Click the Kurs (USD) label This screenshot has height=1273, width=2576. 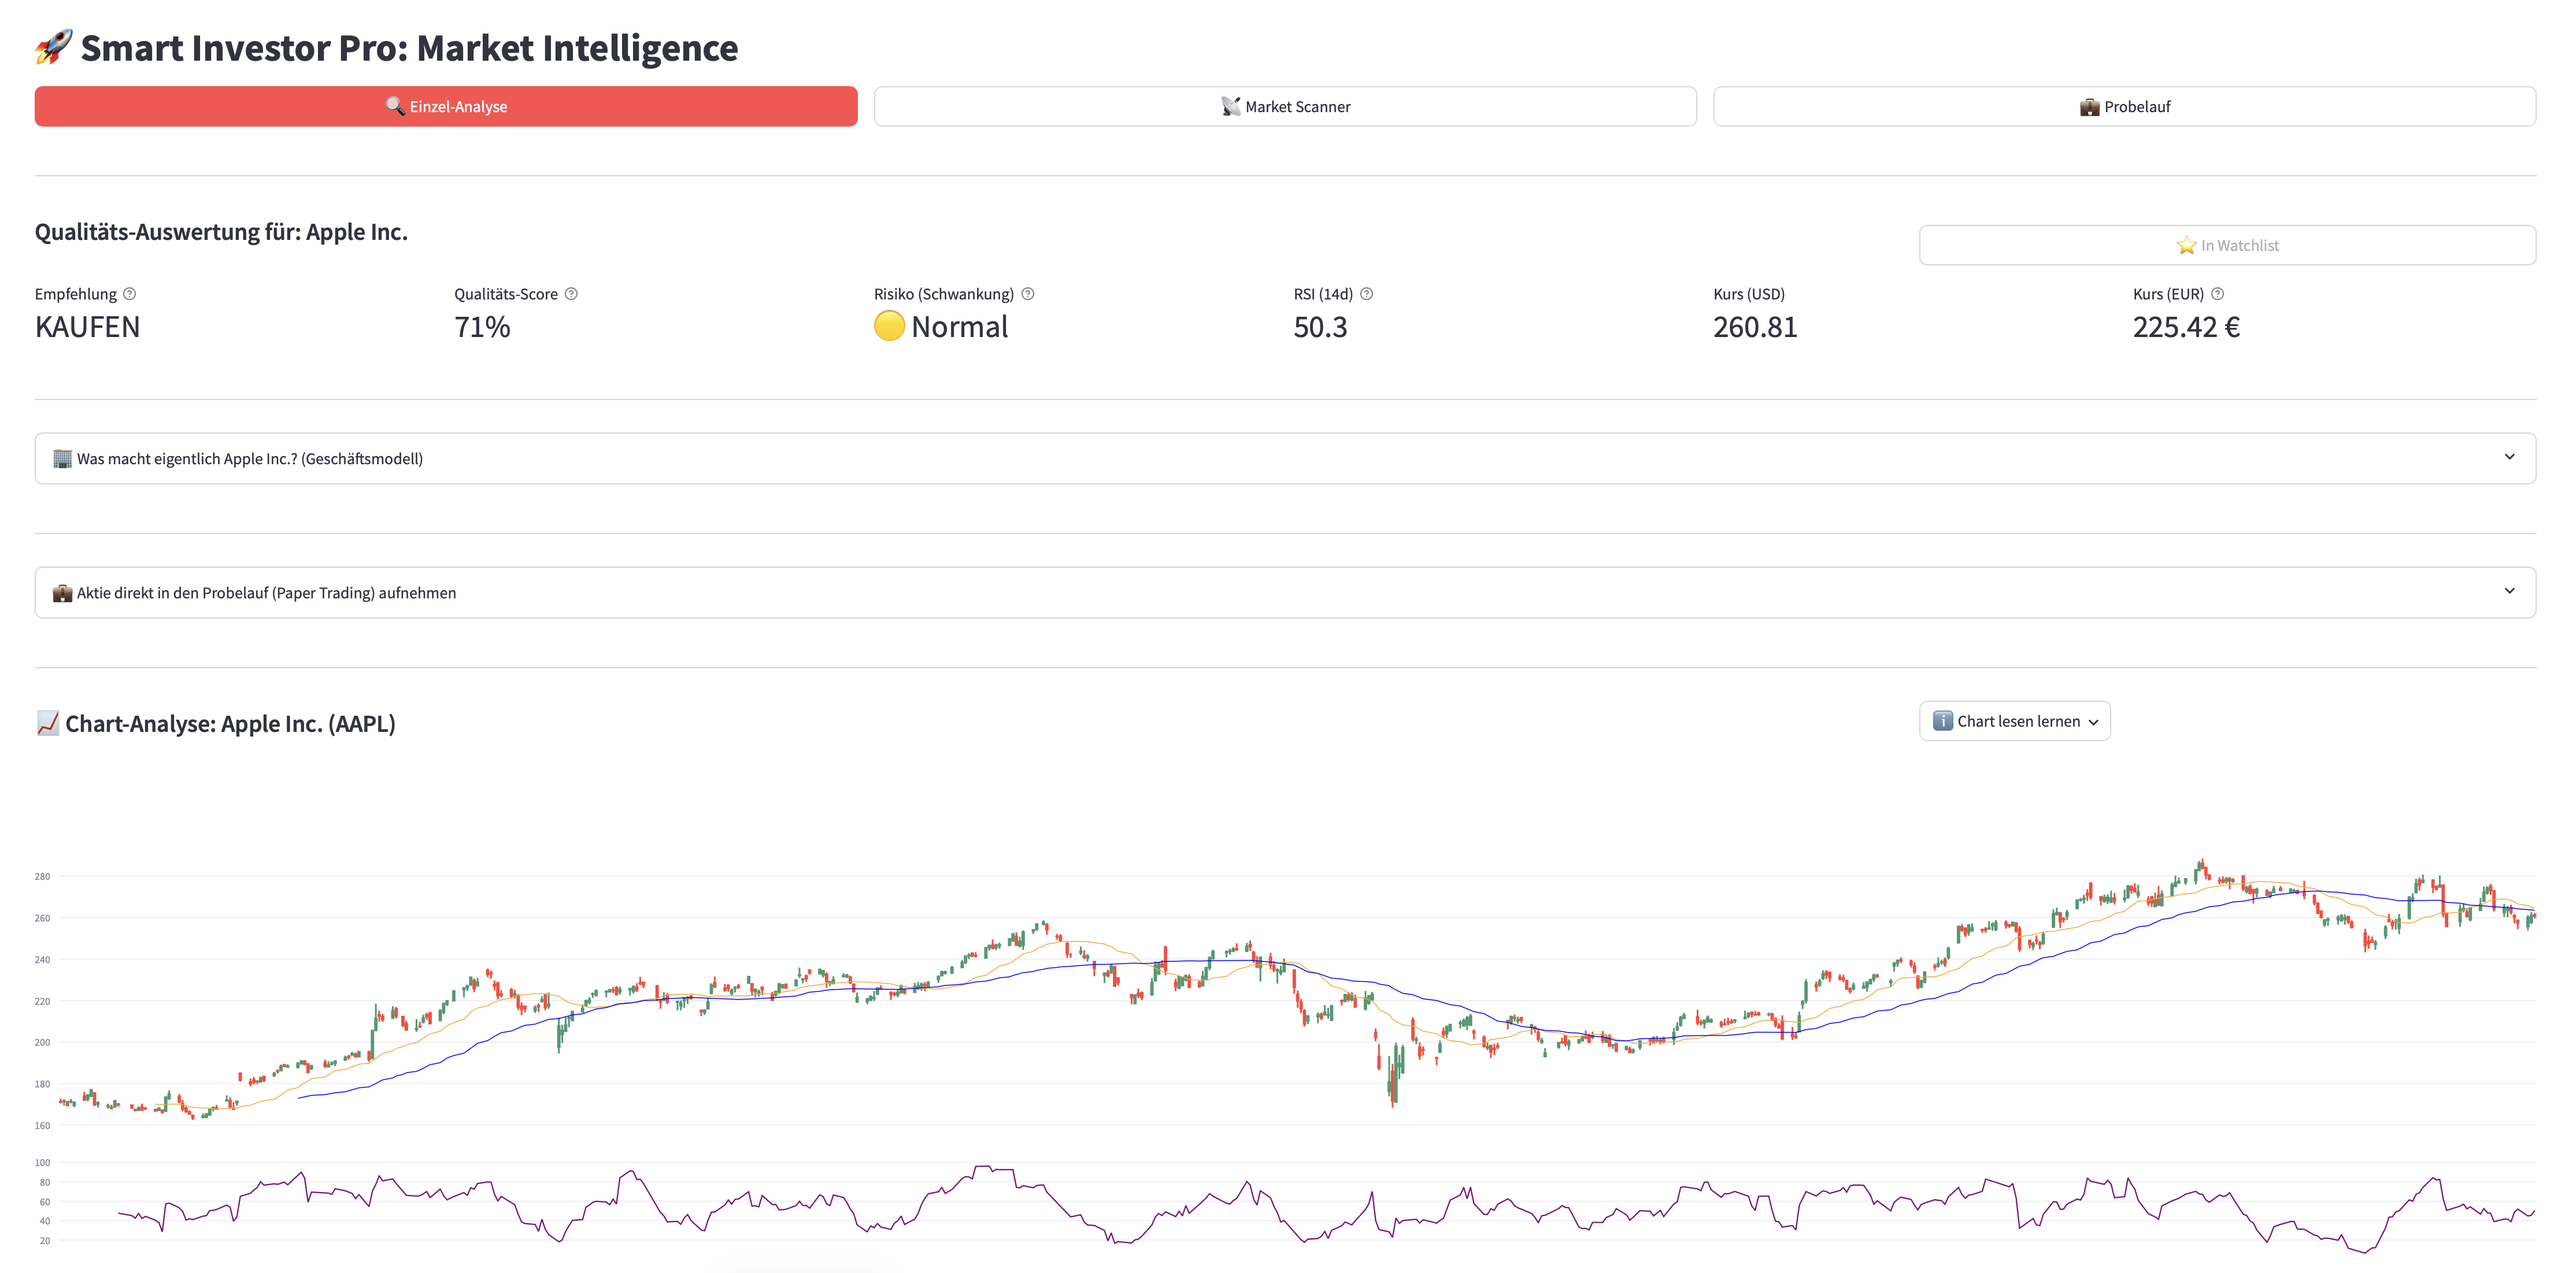pyautogui.click(x=1748, y=294)
